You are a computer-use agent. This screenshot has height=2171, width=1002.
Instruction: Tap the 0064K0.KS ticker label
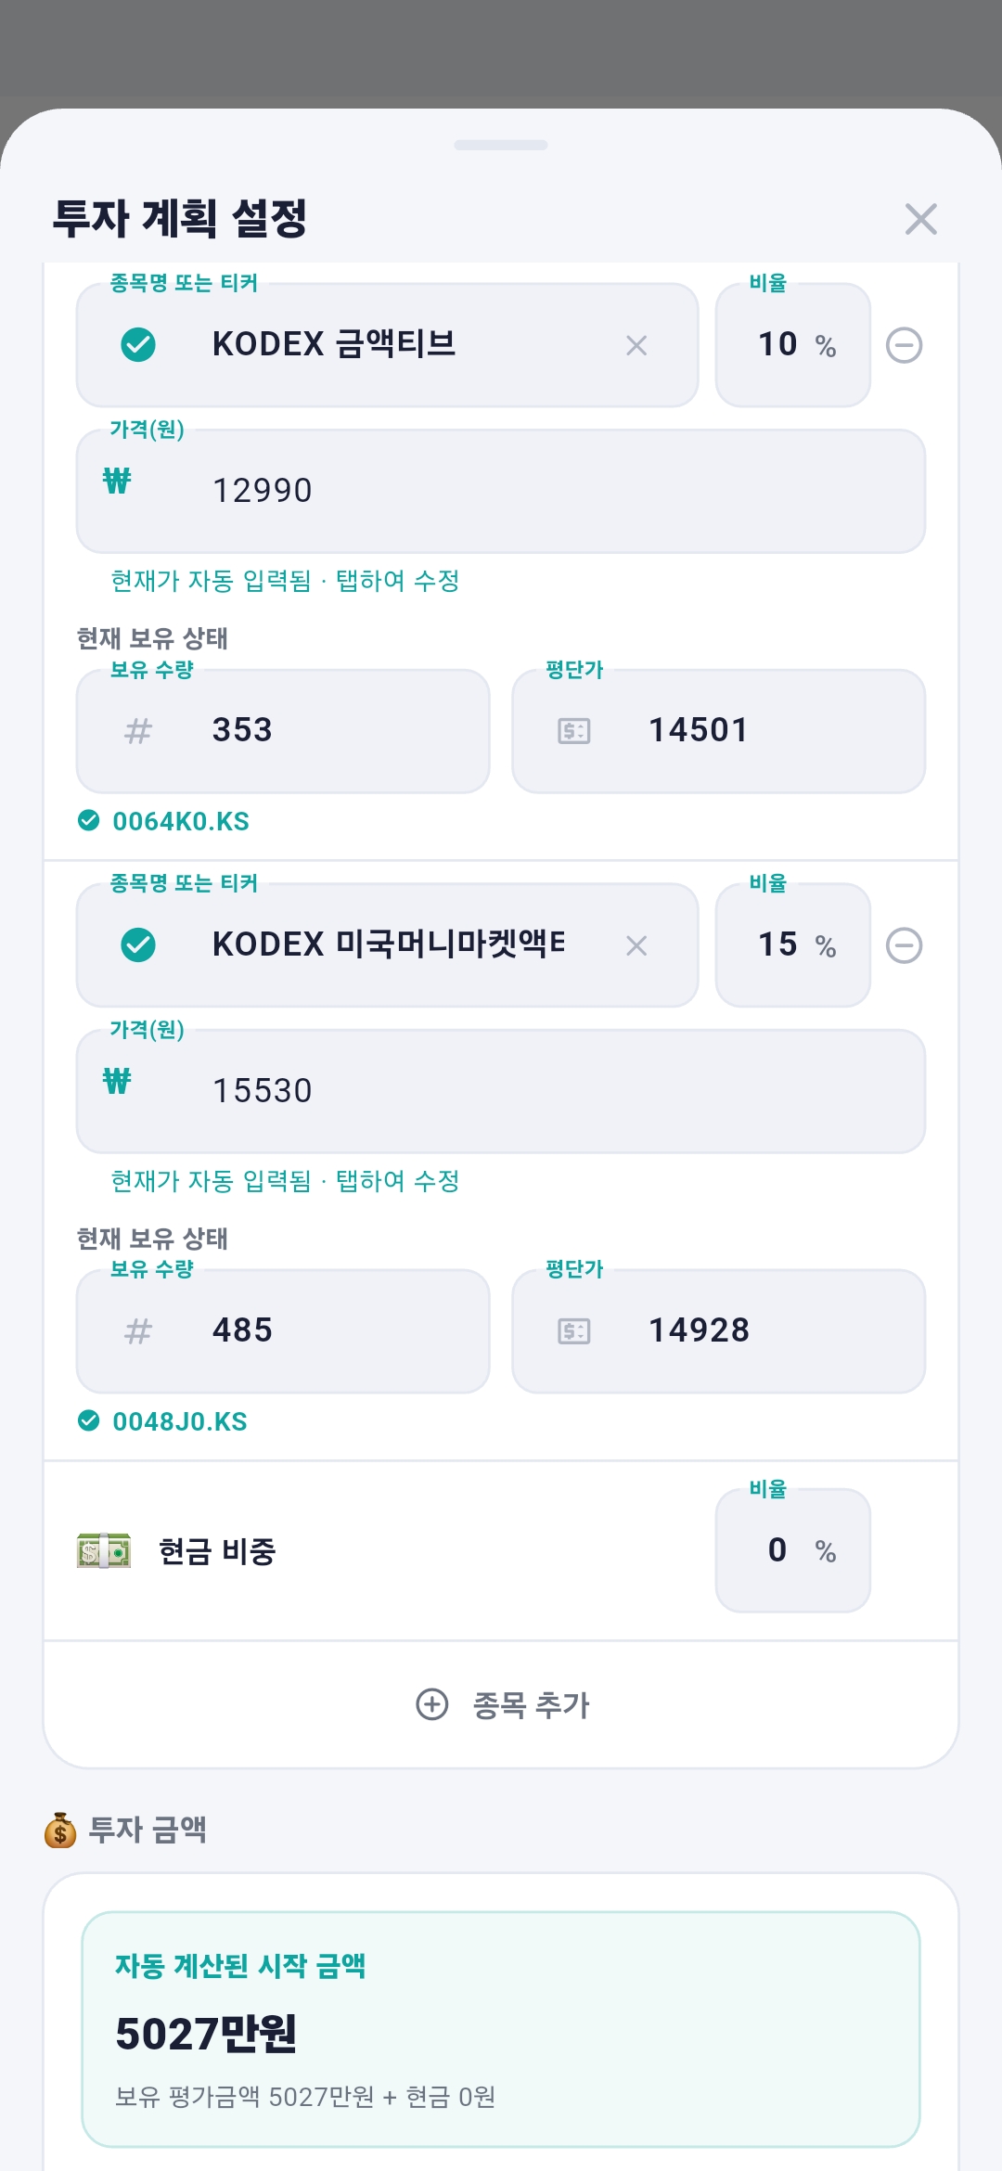181,821
